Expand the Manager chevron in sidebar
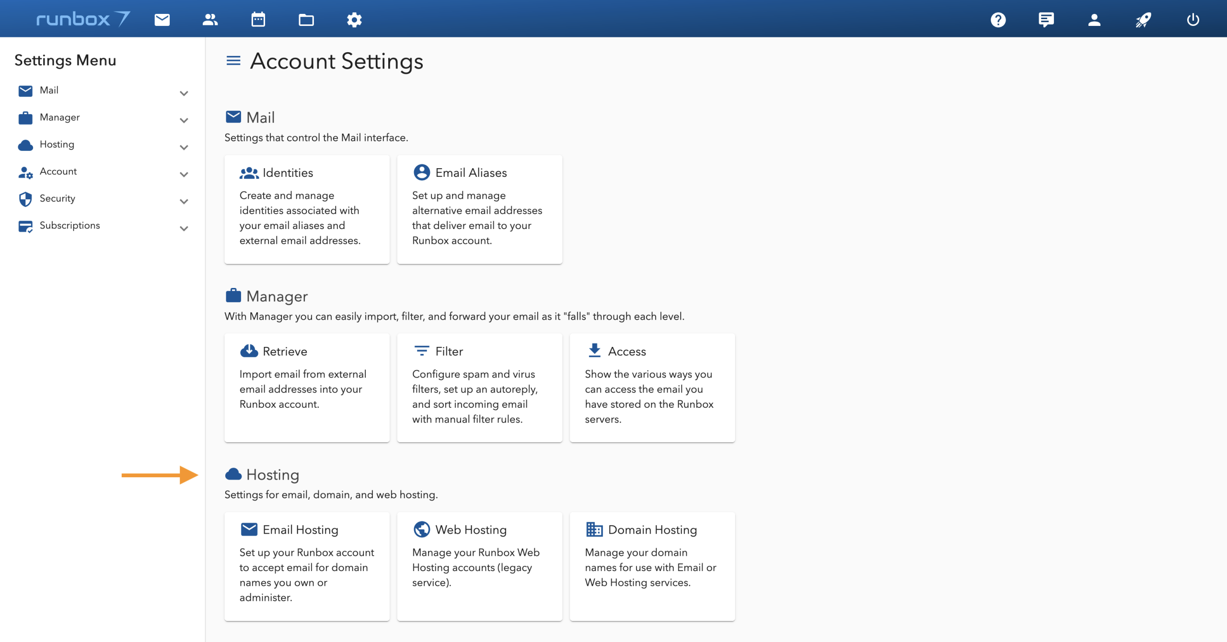The width and height of the screenshot is (1227, 642). point(184,120)
